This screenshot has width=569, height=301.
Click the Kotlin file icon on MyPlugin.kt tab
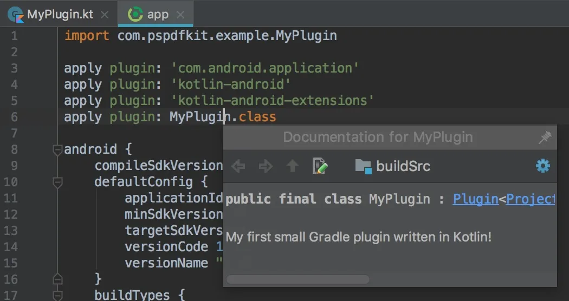click(x=16, y=15)
